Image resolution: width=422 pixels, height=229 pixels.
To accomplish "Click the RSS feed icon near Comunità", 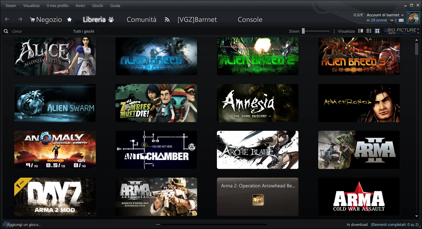I will [167, 20].
